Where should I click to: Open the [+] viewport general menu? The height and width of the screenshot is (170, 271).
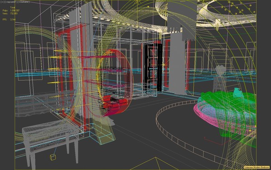coord(3,2)
